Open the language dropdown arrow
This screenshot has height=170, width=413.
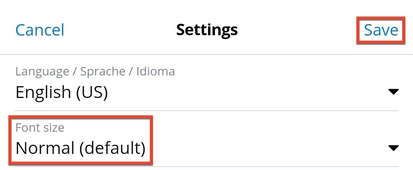pyautogui.click(x=393, y=92)
